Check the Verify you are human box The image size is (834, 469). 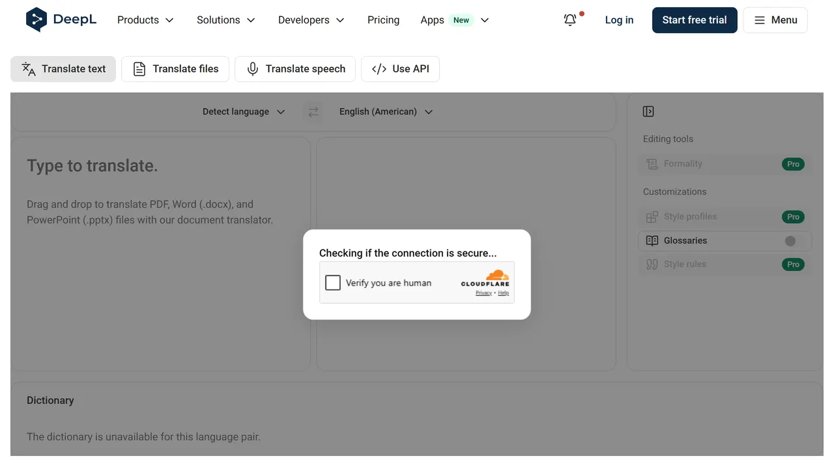click(333, 283)
